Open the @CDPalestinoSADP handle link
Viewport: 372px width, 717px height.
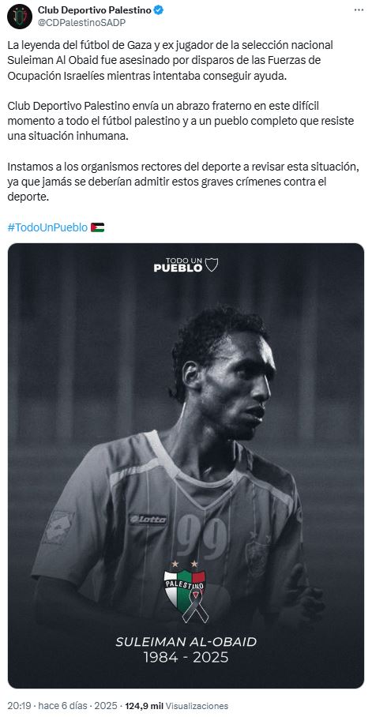click(81, 22)
